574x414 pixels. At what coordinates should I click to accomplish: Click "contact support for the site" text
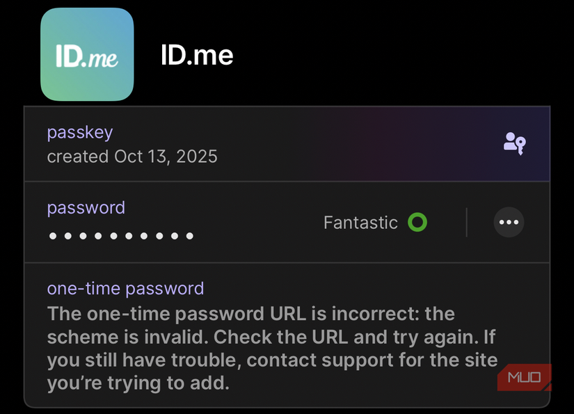372,360
